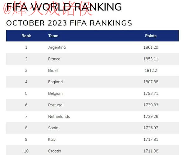Select the Italy team name
186x155 pixels.
[x=52, y=139]
